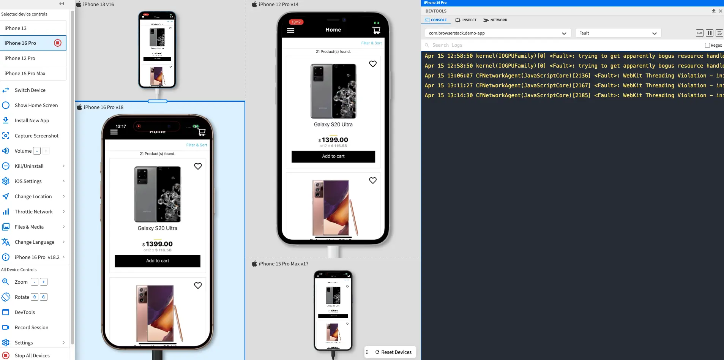Click the CLR clear logs icon
This screenshot has width=724, height=360.
(699, 33)
